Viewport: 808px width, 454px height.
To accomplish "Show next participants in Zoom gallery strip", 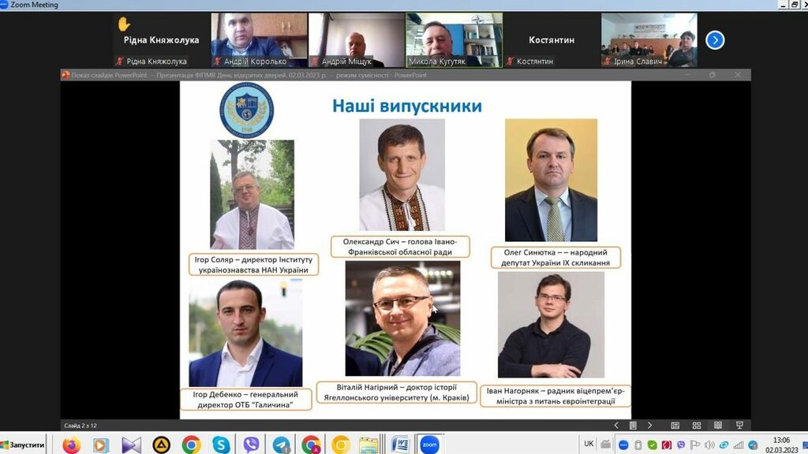I will click(x=715, y=39).
